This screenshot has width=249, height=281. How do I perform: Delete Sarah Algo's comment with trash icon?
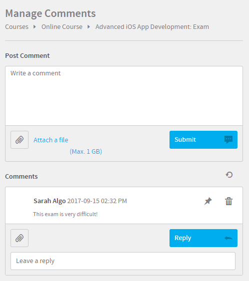coord(228,201)
